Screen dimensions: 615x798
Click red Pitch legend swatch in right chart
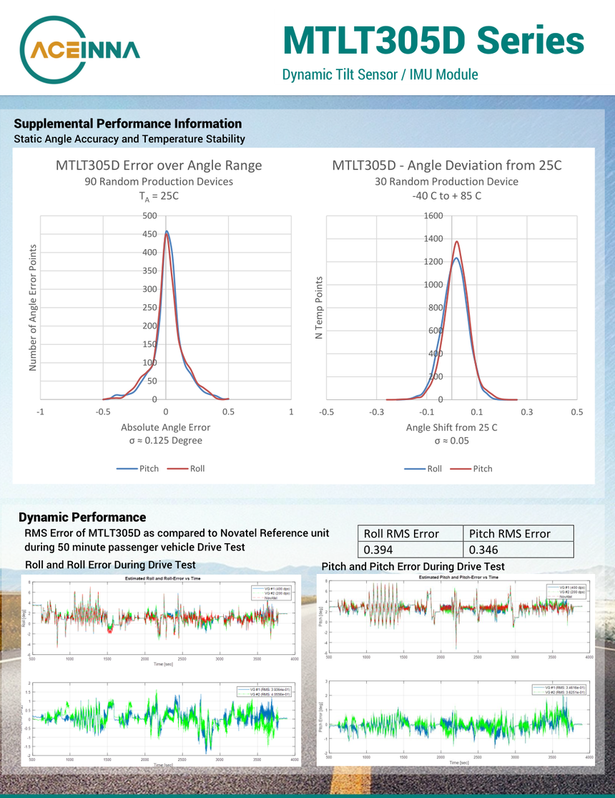(461, 469)
